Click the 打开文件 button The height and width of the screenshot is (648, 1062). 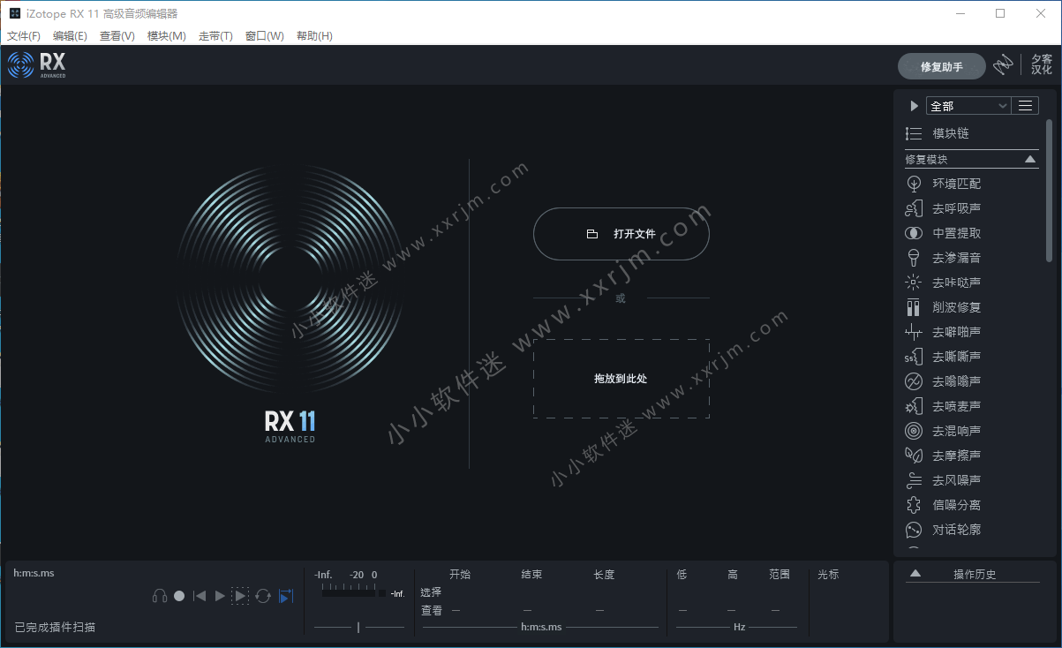[621, 234]
